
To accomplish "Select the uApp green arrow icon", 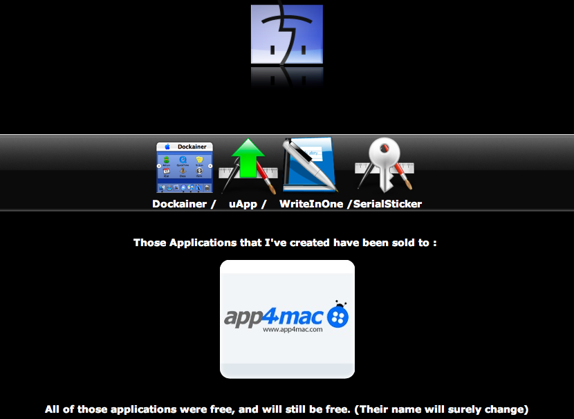I will (x=248, y=166).
